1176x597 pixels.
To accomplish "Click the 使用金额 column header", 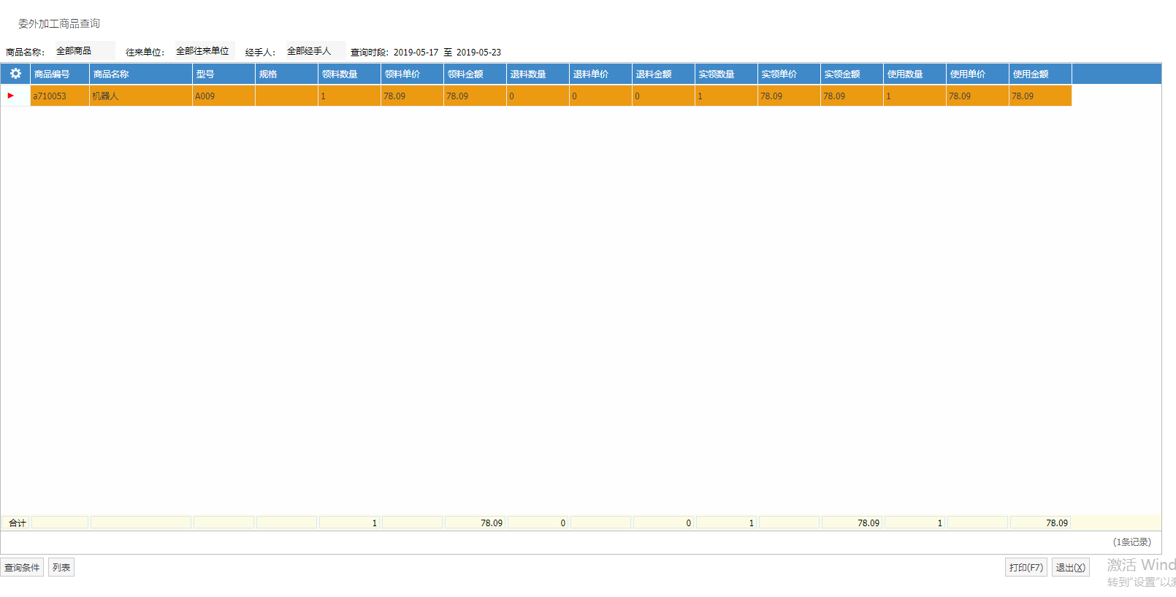I will tap(1040, 74).
